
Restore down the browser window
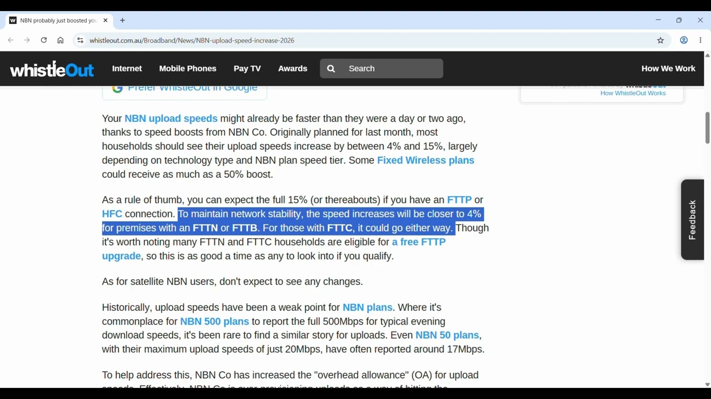coord(679,21)
